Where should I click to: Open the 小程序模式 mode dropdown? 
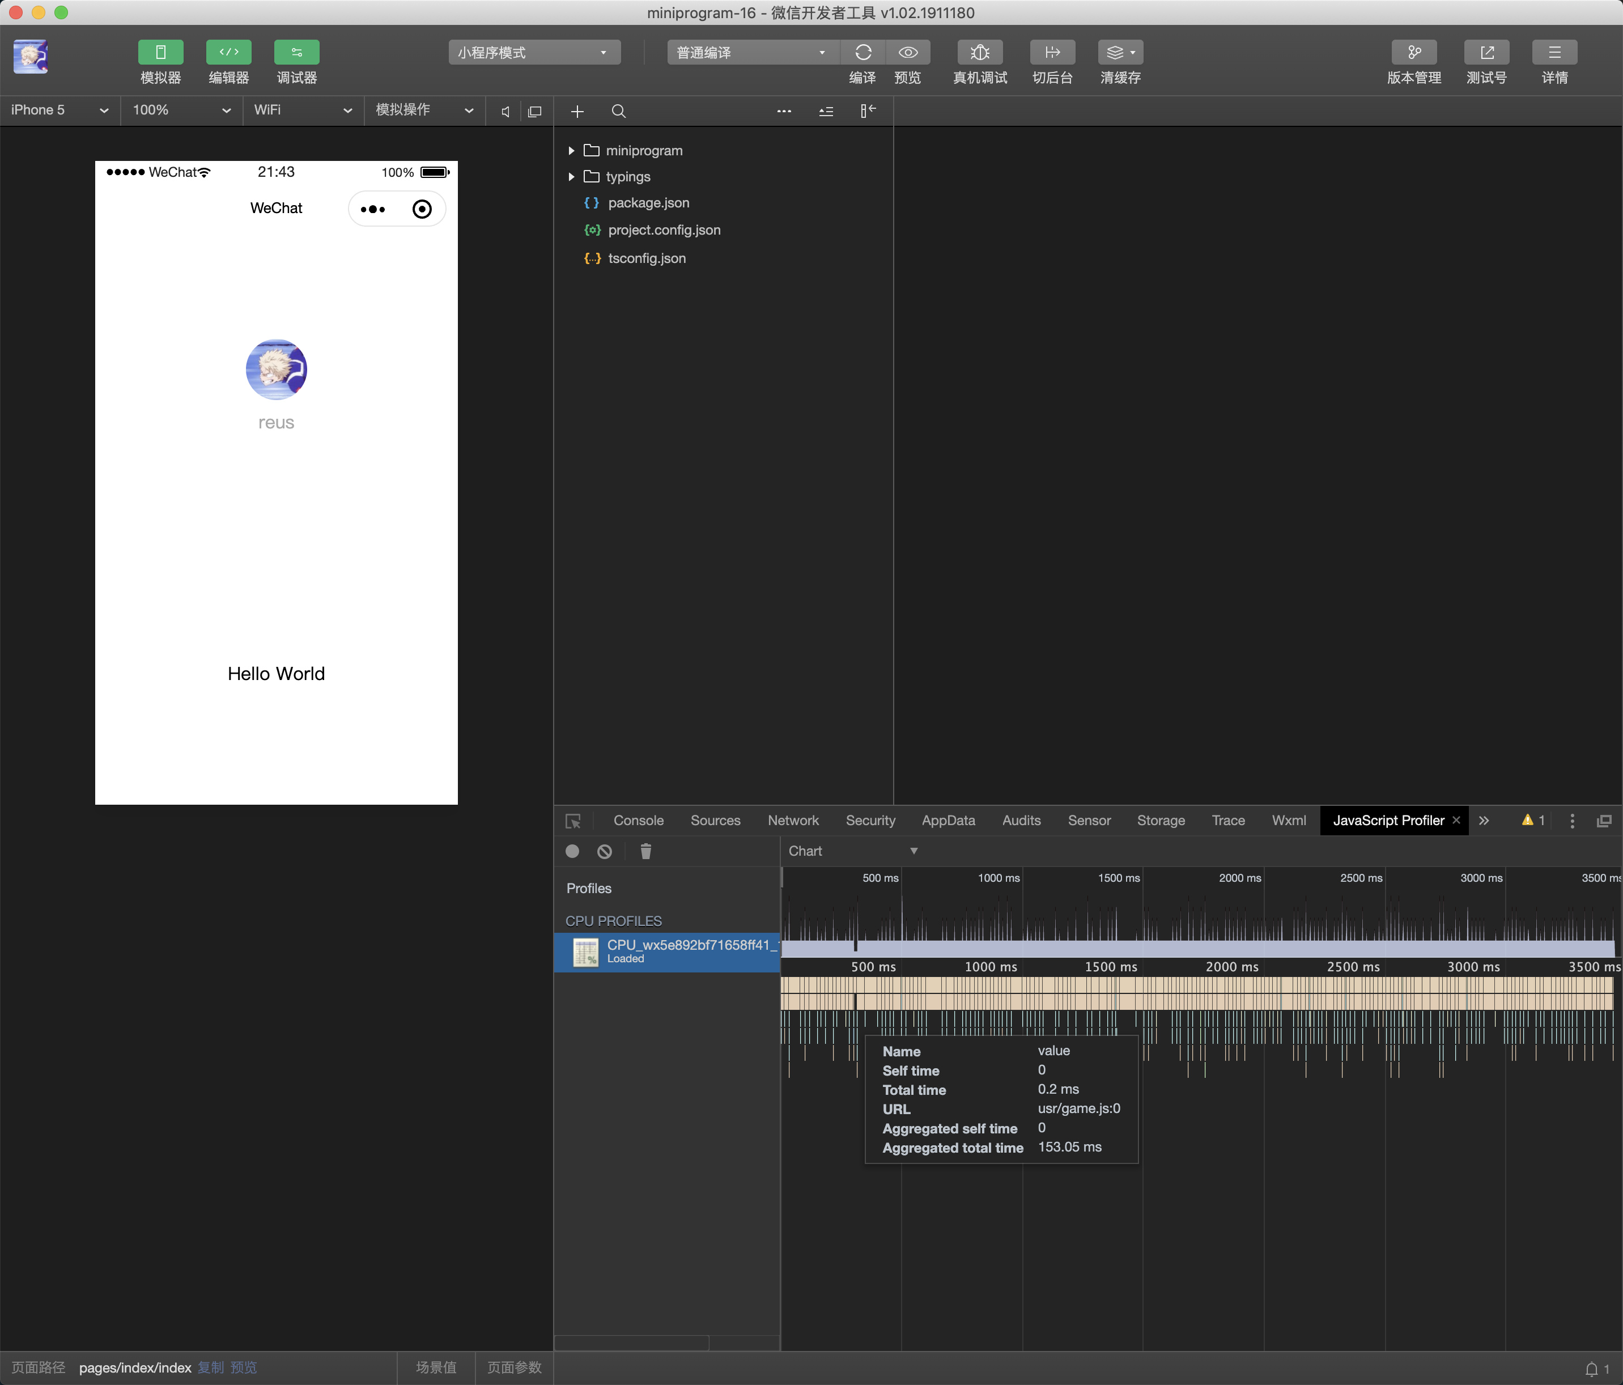(534, 53)
